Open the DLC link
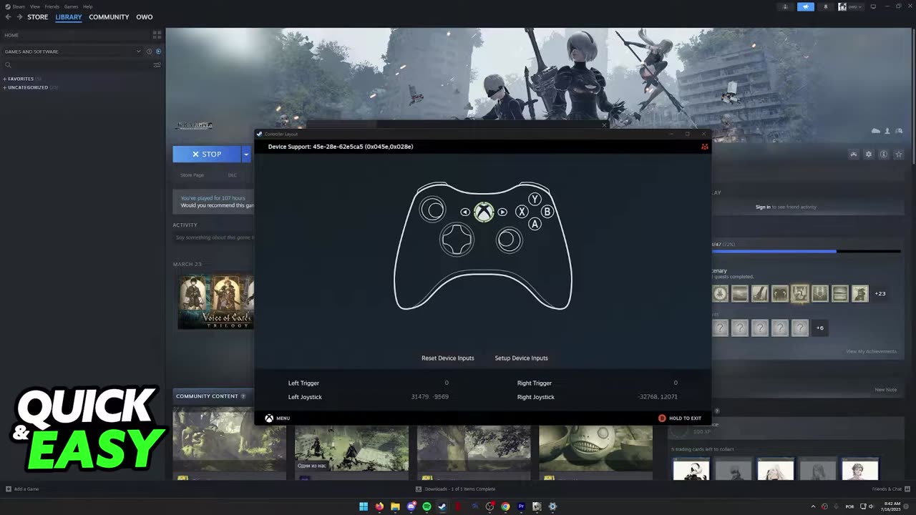This screenshot has height=515, width=916. [x=232, y=175]
